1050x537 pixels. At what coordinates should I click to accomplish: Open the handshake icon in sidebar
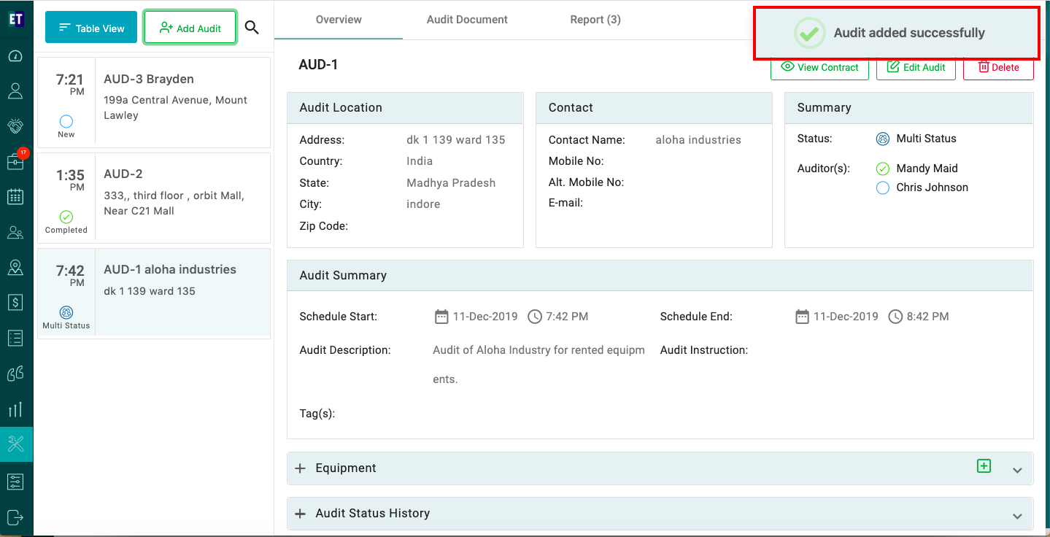tap(15, 125)
